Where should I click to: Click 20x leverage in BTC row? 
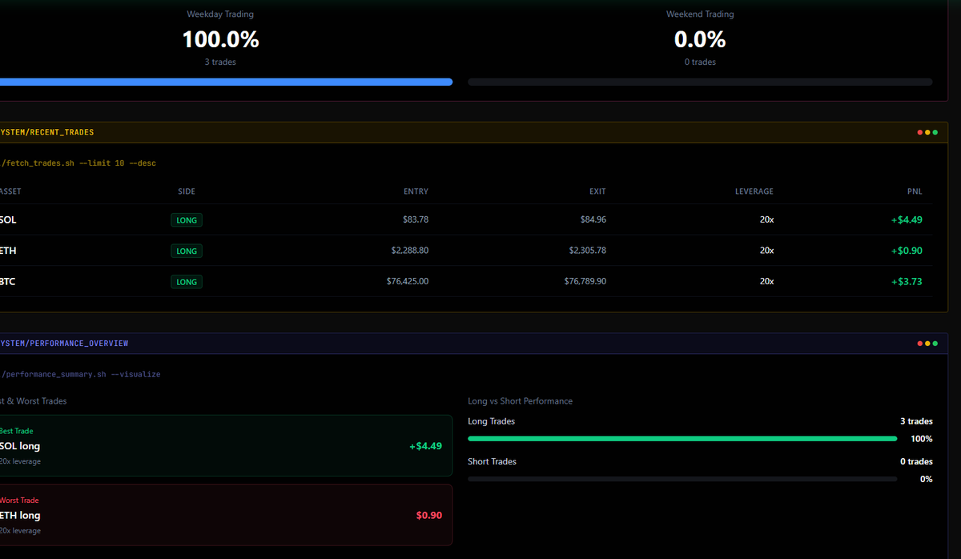766,282
